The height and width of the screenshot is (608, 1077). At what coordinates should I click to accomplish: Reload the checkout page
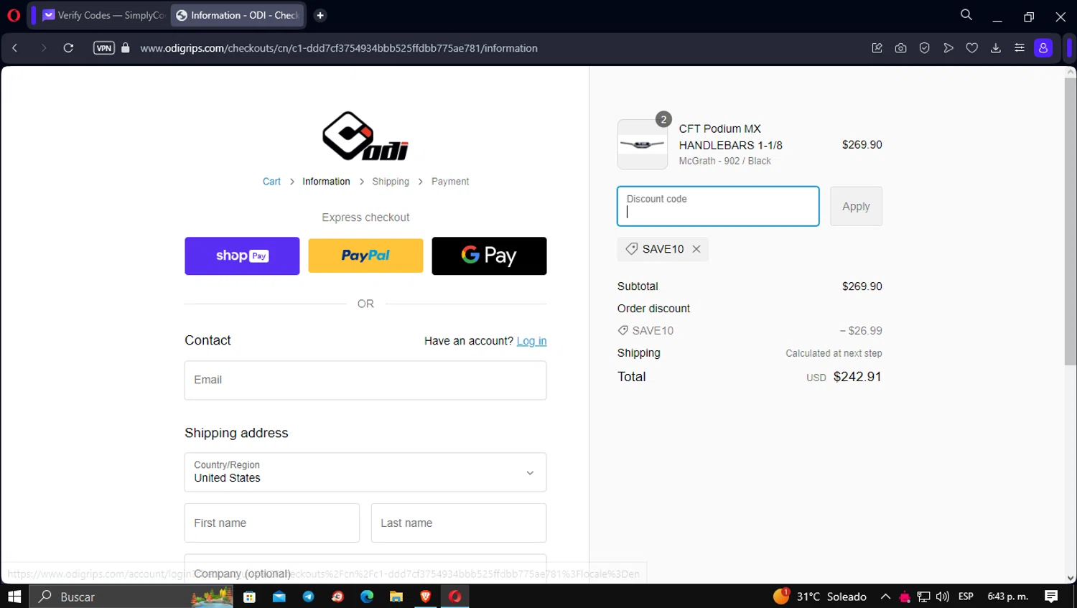click(68, 48)
